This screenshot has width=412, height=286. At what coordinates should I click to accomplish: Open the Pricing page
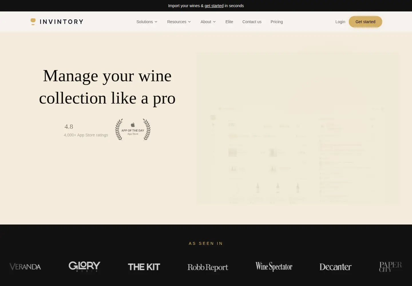click(277, 22)
